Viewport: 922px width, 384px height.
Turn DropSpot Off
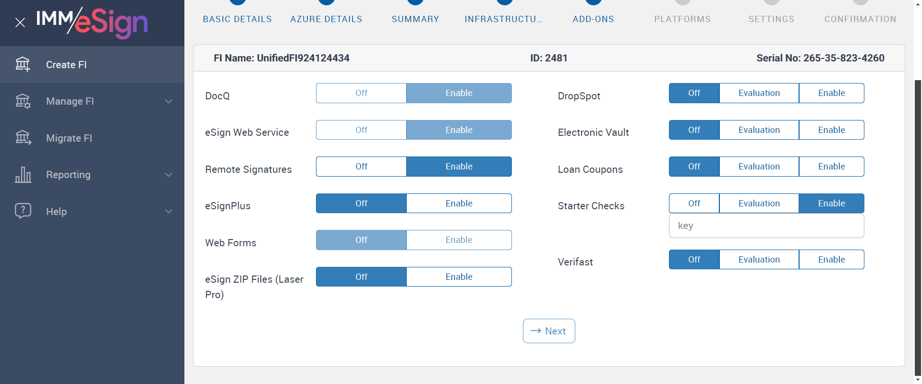coord(694,93)
